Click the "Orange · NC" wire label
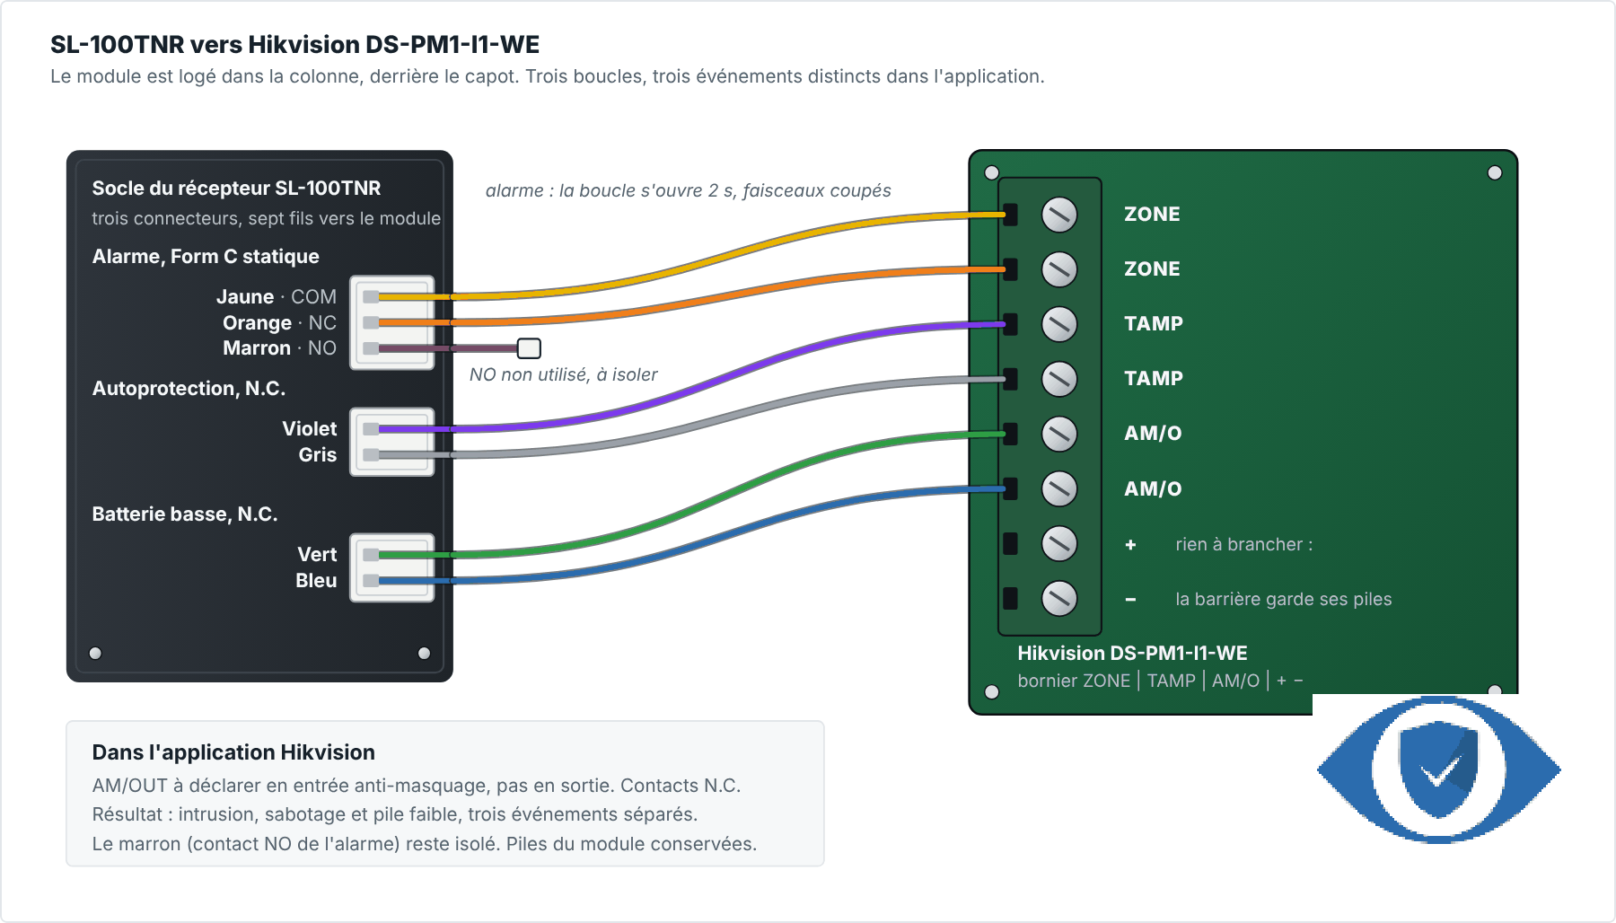This screenshot has height=923, width=1616. point(279,322)
